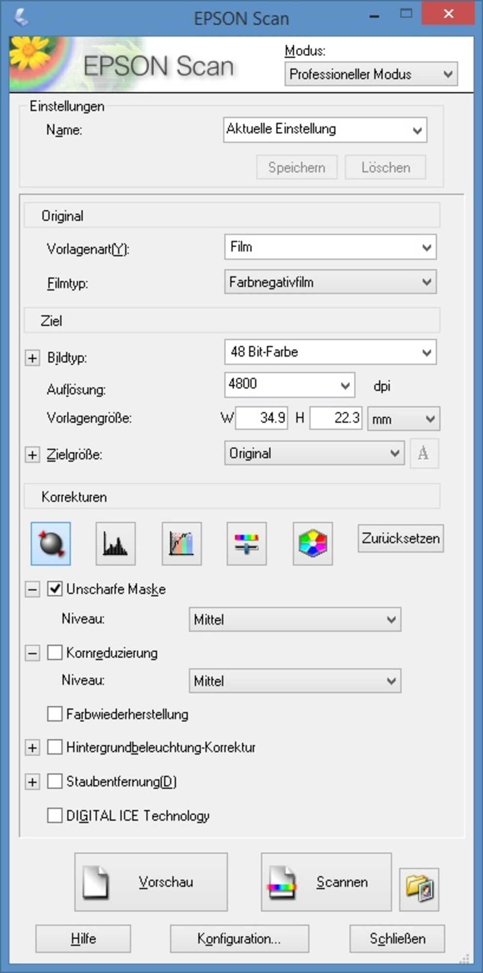The image size is (483, 973).
Task: Open the Histogram adjustment tool
Action: [115, 543]
